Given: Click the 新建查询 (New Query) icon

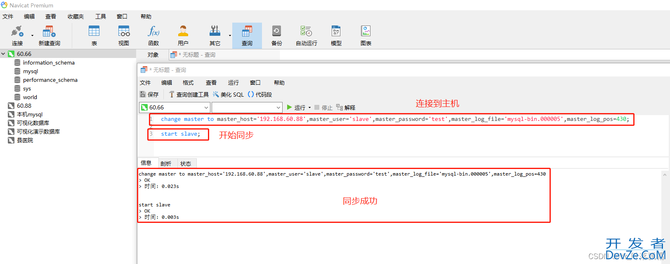Looking at the screenshot, I should [x=49, y=35].
